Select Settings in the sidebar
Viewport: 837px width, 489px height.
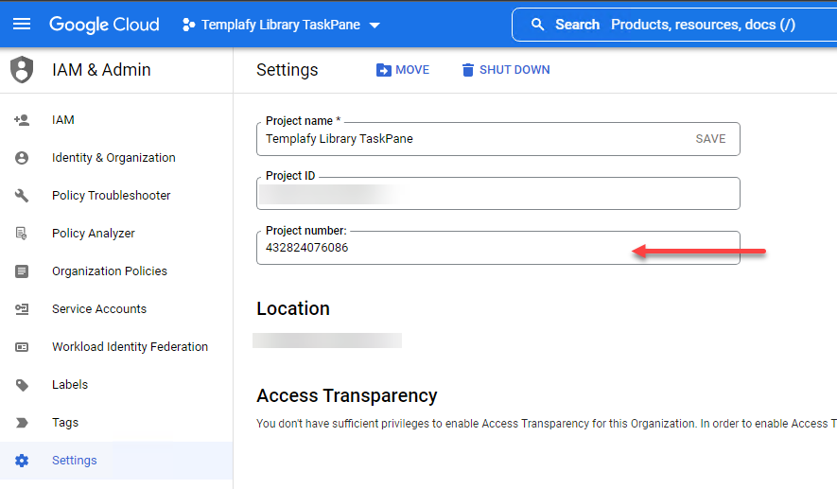tap(116, 461)
